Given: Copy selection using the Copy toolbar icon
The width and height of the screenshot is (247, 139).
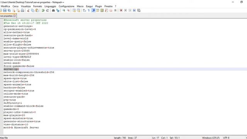Looking at the screenshot, I should pos(32,10).
